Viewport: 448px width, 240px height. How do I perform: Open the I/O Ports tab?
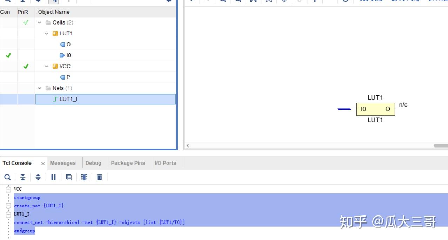click(x=166, y=163)
